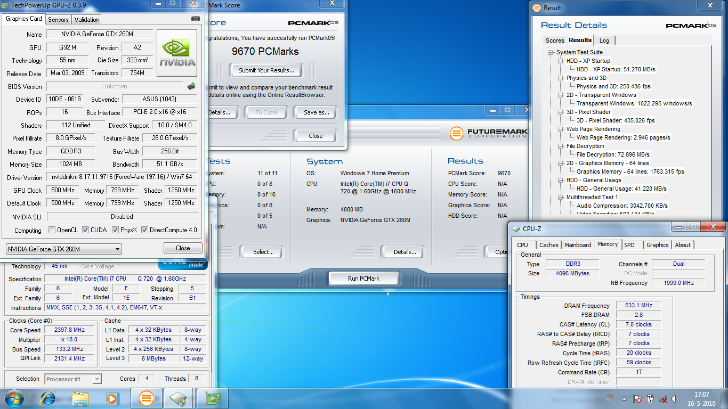The height and width of the screenshot is (409, 728).
Task: Switch to GPU-Z Sensors tab
Action: click(x=58, y=20)
